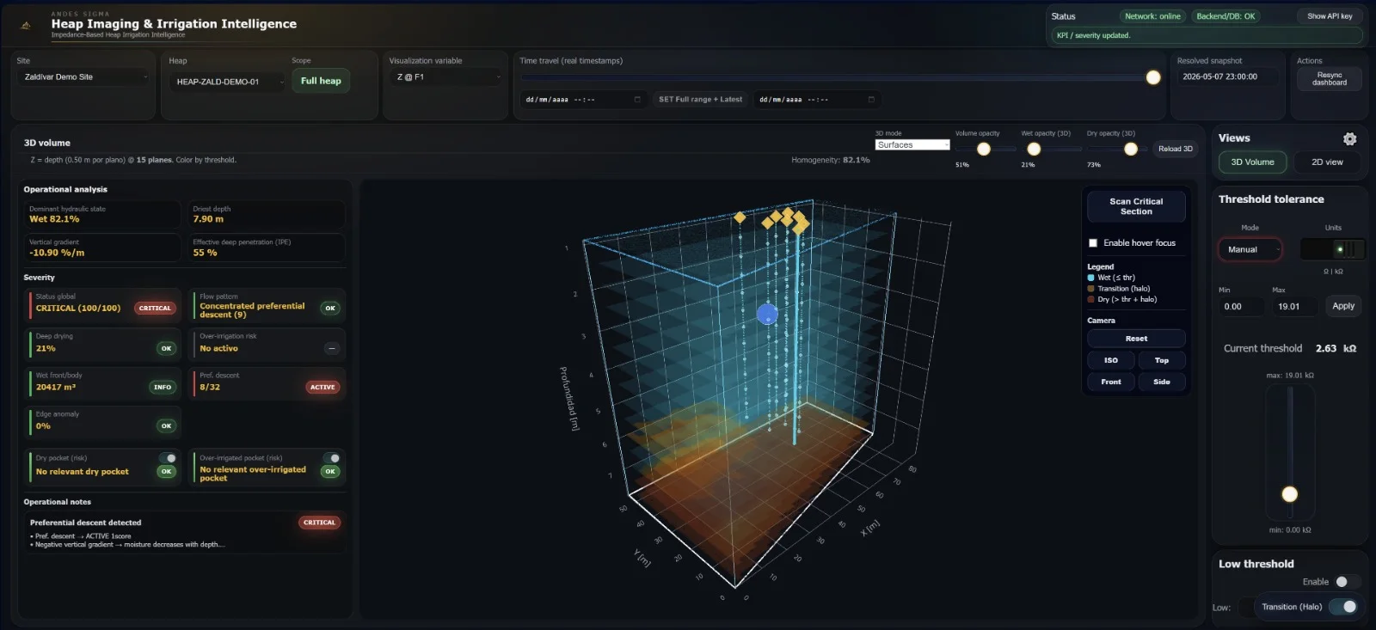This screenshot has width=1376, height=630.
Task: Click the Transition (halo) legend swatch
Action: point(1091,289)
